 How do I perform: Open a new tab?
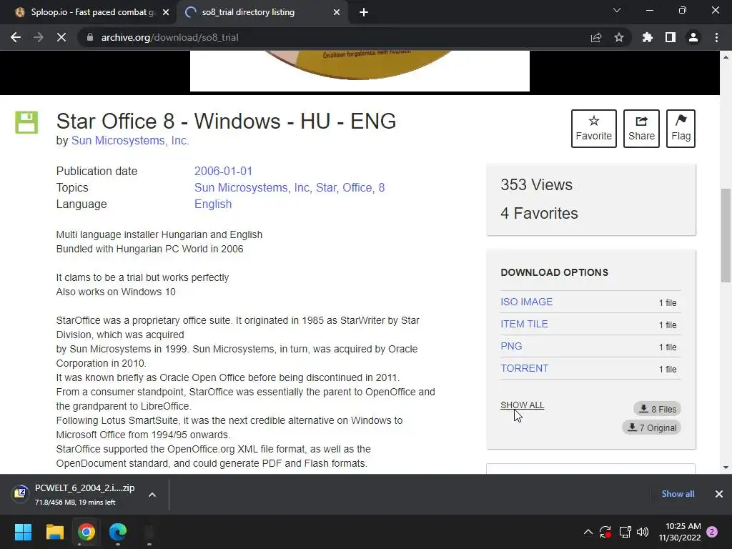364,12
